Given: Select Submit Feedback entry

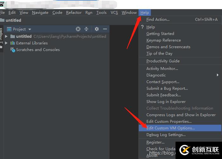Looking at the screenshot, I should point(180,95).
